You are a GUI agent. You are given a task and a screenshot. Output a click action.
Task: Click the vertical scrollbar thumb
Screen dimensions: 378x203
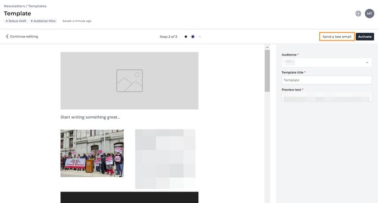(267, 71)
